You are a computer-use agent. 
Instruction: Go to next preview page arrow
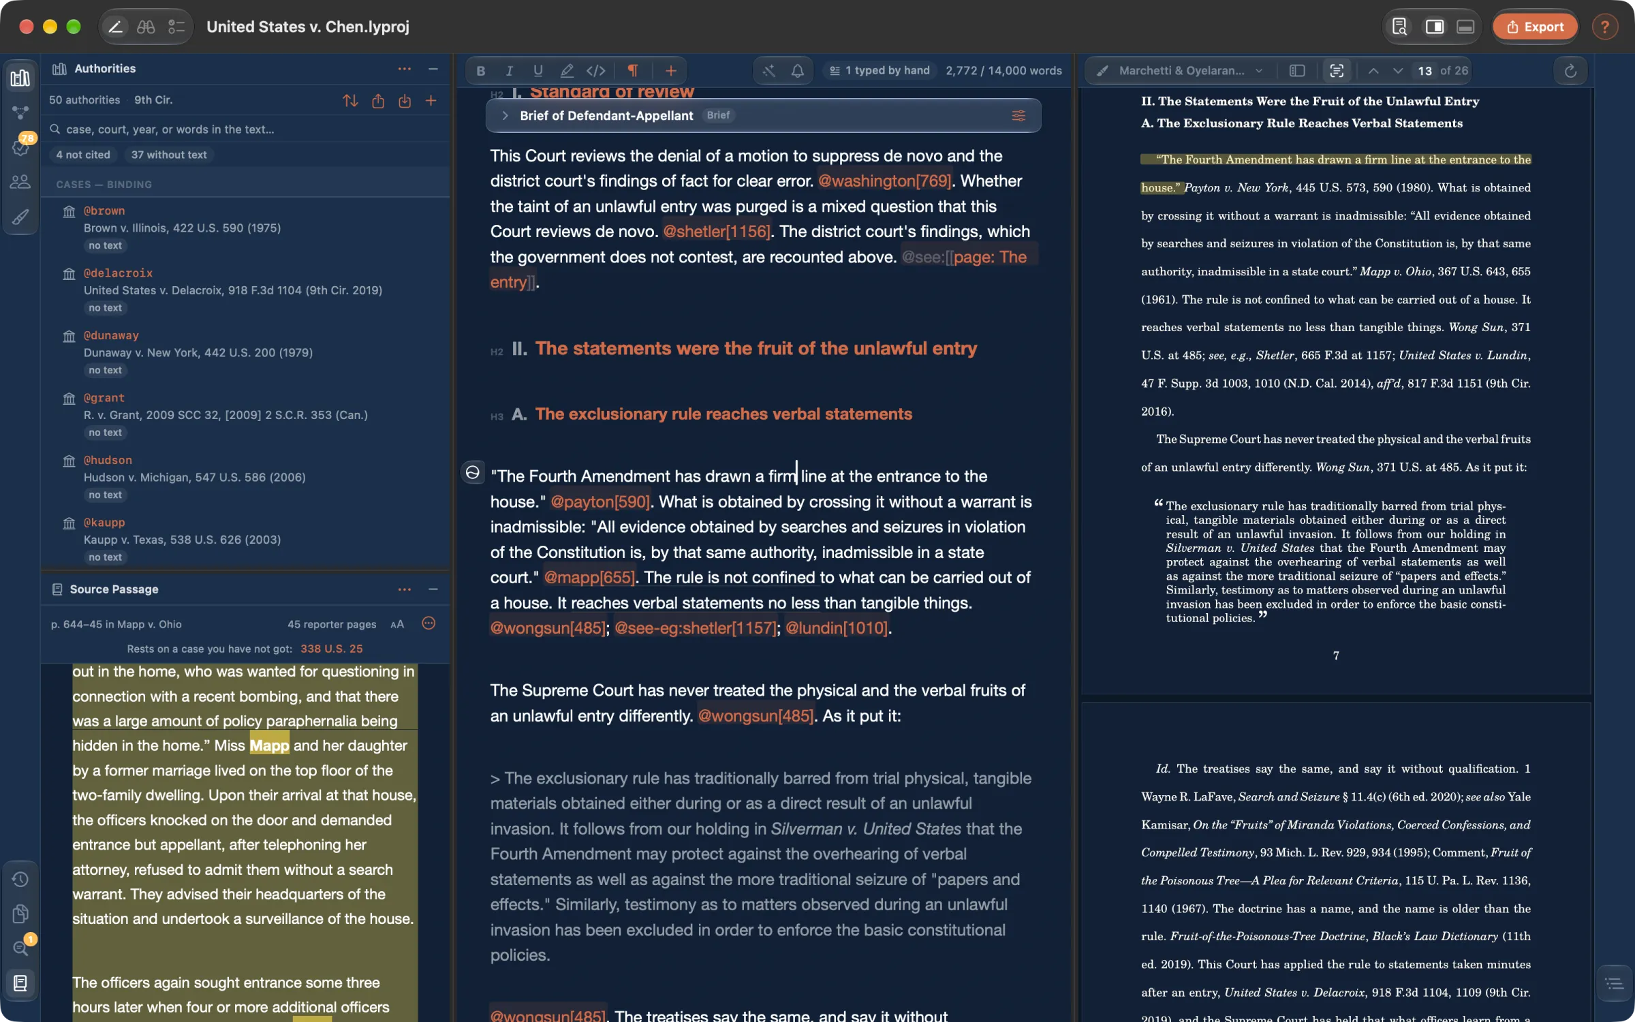(x=1398, y=70)
